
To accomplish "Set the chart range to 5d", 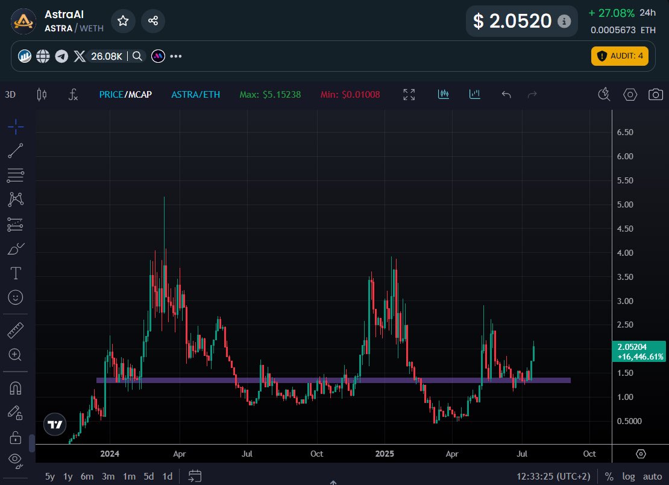I will click(x=148, y=477).
